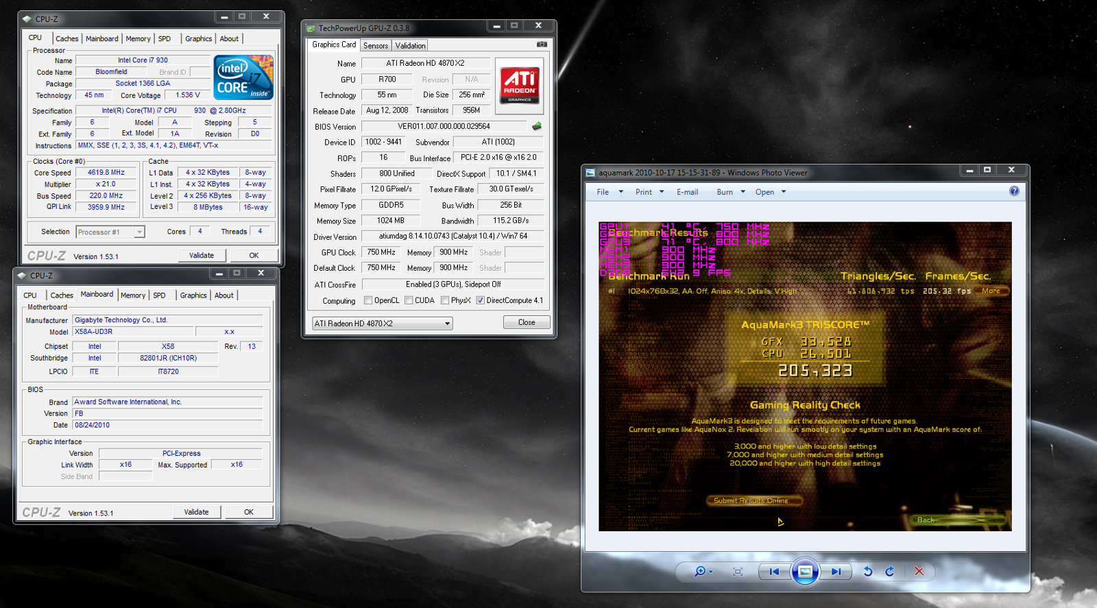Viewport: 1097px width, 608px height.
Task: Click Close button in GPU-Z
Action: click(527, 322)
